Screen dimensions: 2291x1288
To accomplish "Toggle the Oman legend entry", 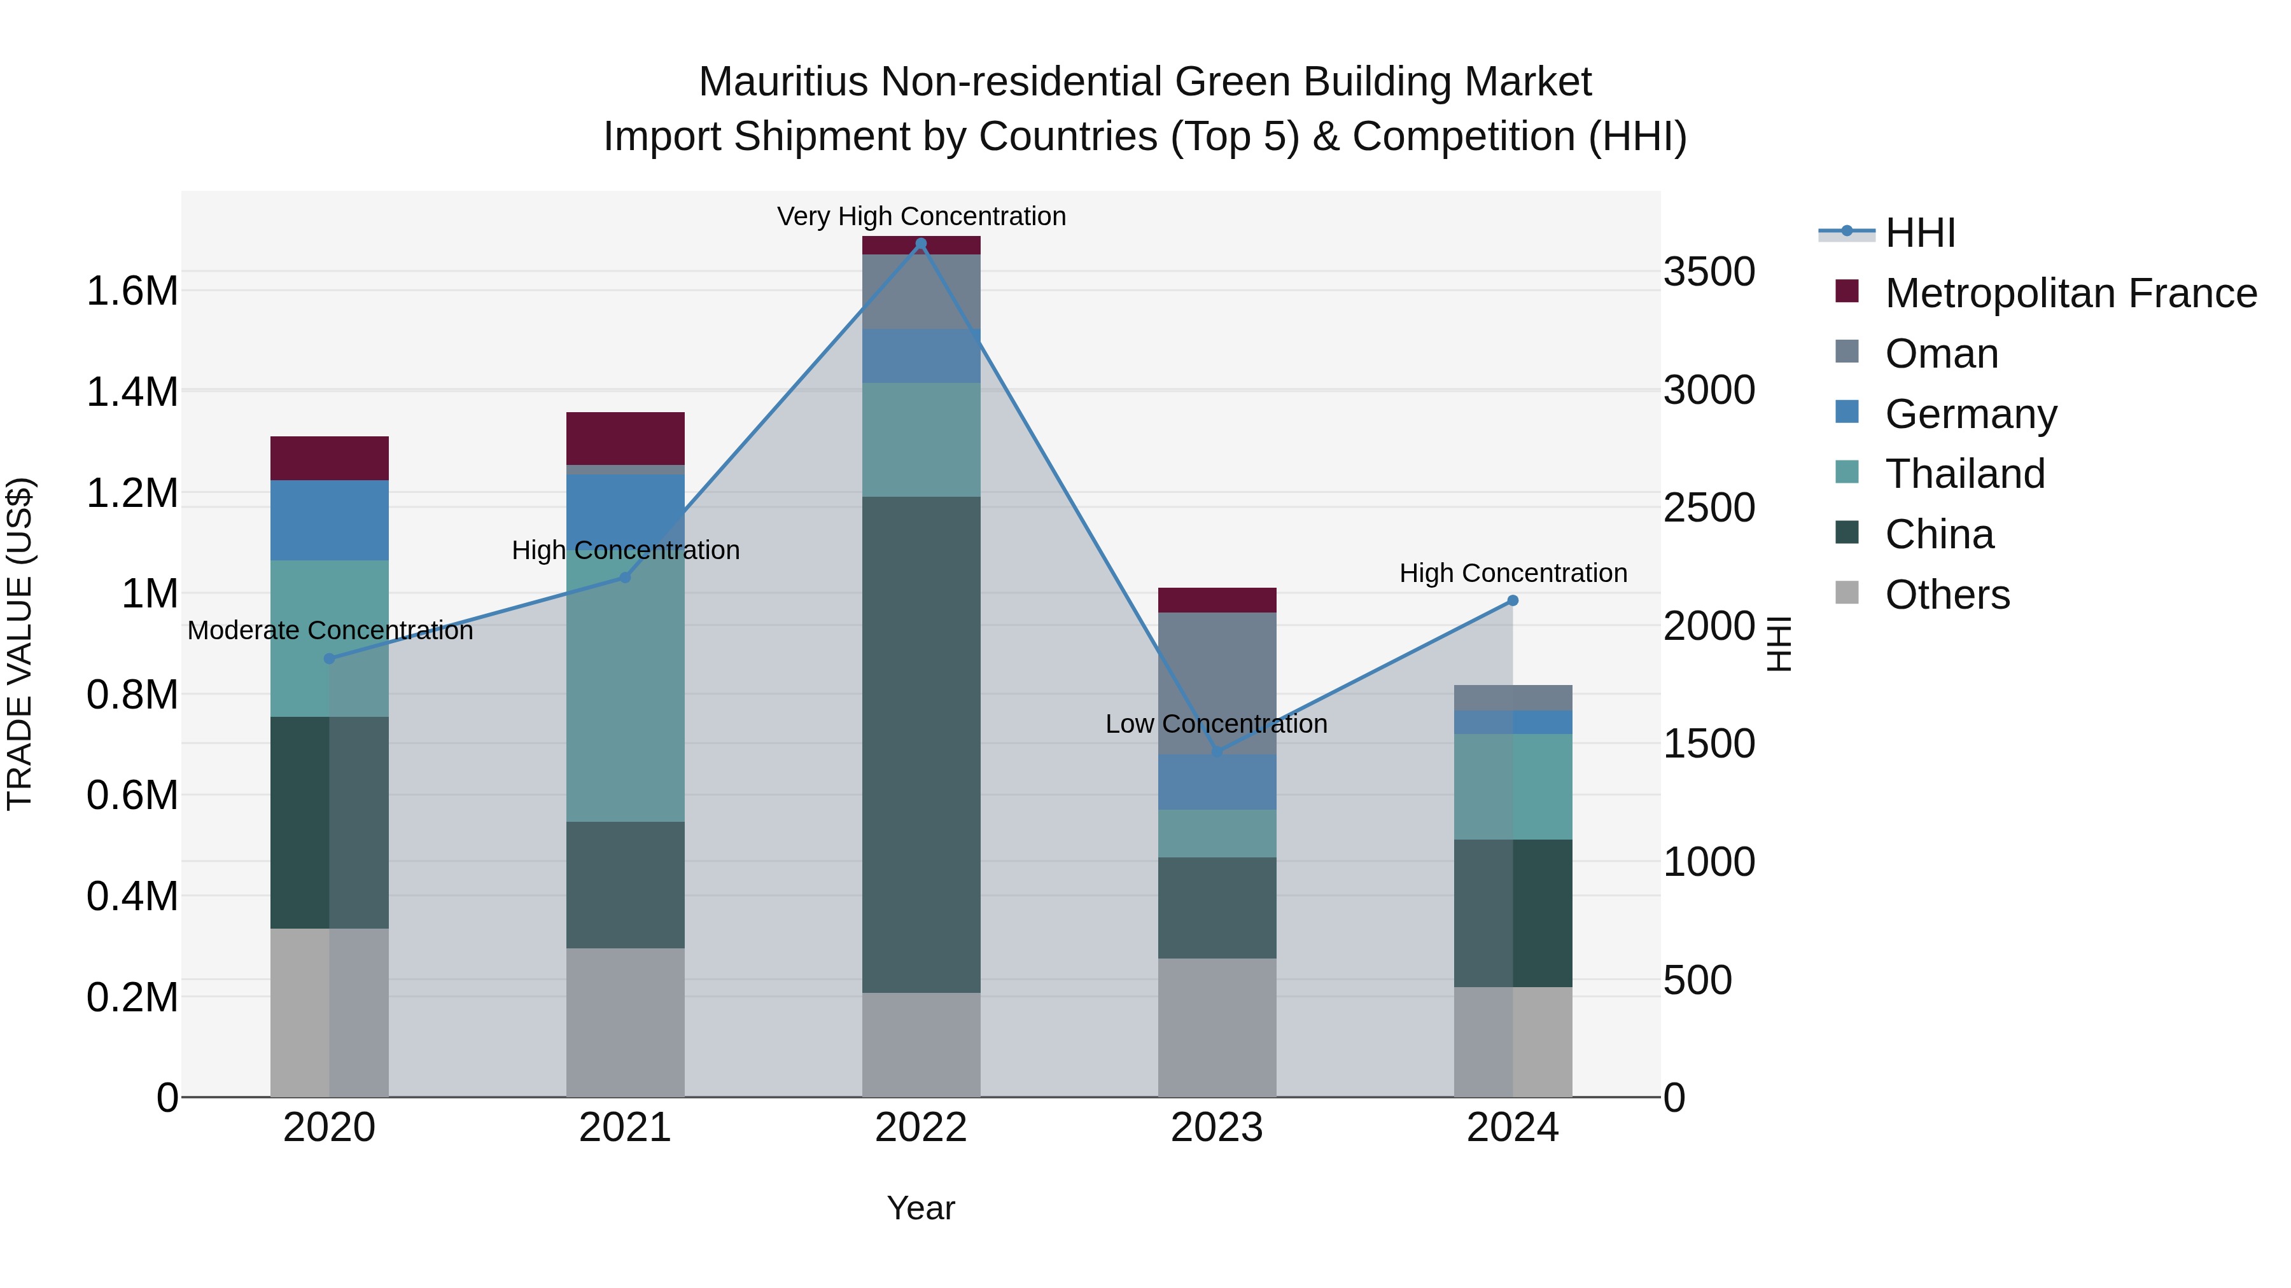I will (1917, 353).
